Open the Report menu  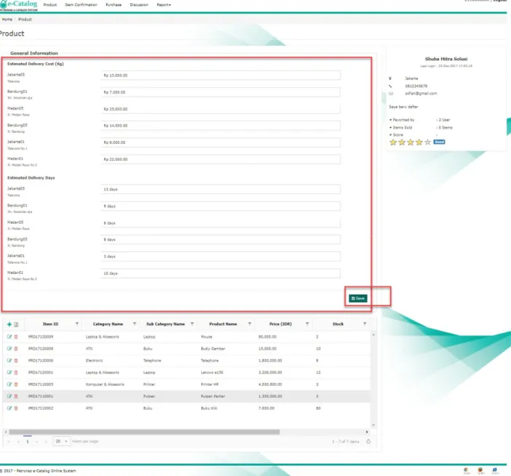[x=164, y=5]
